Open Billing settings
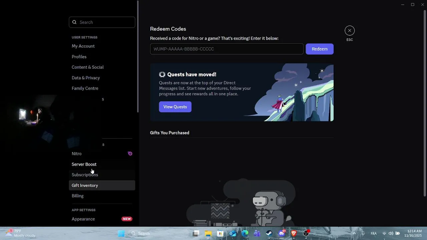This screenshot has width=427, height=240. pos(102,196)
